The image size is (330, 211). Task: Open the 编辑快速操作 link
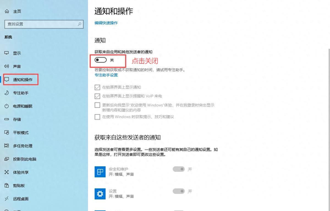point(107,23)
